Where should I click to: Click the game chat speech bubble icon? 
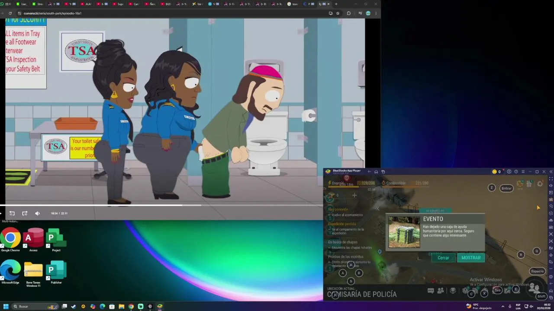pyautogui.click(x=431, y=291)
